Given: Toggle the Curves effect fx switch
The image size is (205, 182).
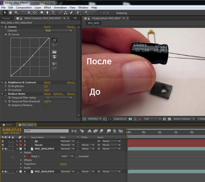Looking at the screenshot, I should pos(5,27).
